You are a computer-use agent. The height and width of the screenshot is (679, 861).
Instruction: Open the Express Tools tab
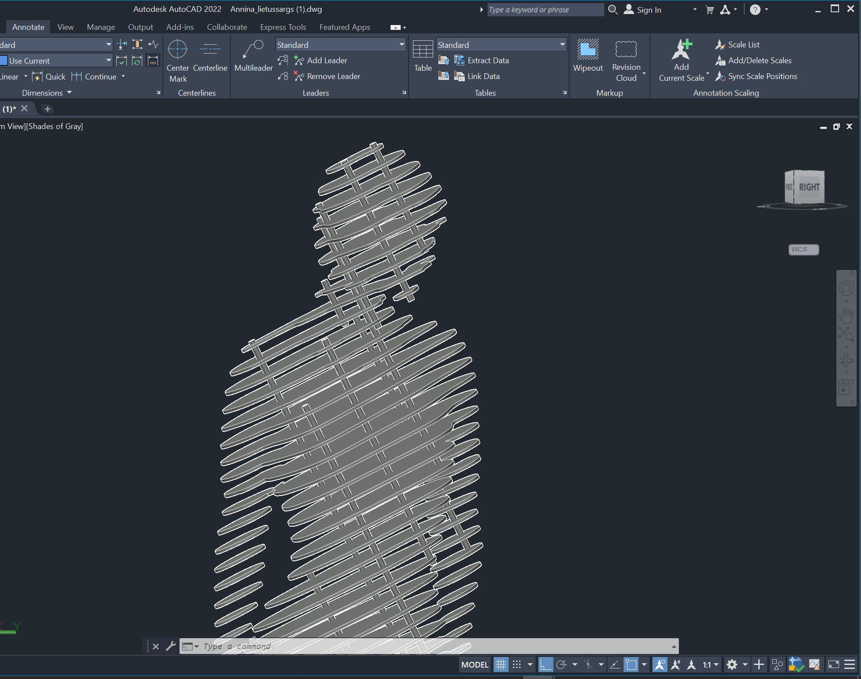(283, 27)
